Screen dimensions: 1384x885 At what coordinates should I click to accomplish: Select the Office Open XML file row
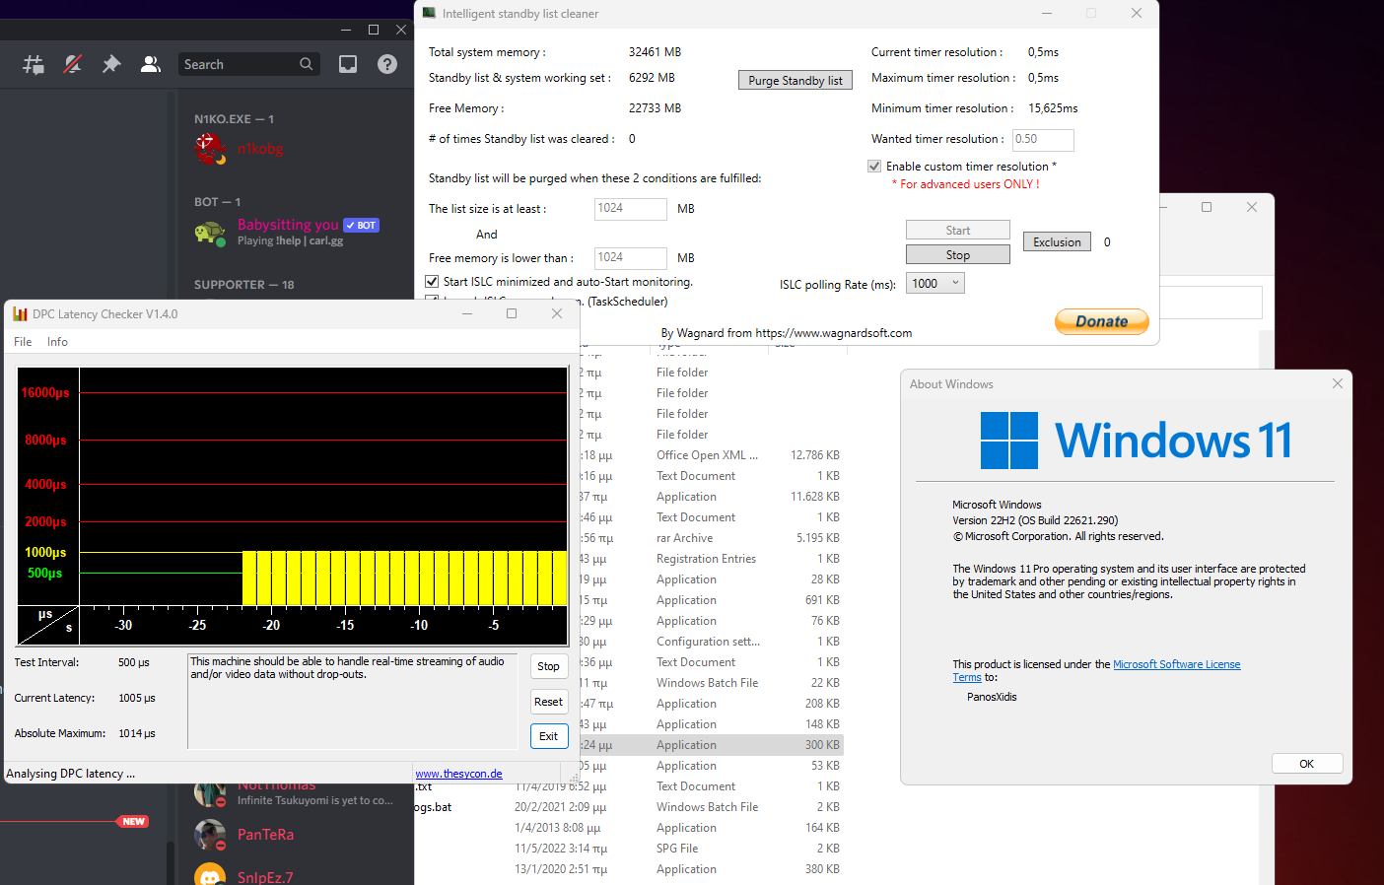point(712,455)
